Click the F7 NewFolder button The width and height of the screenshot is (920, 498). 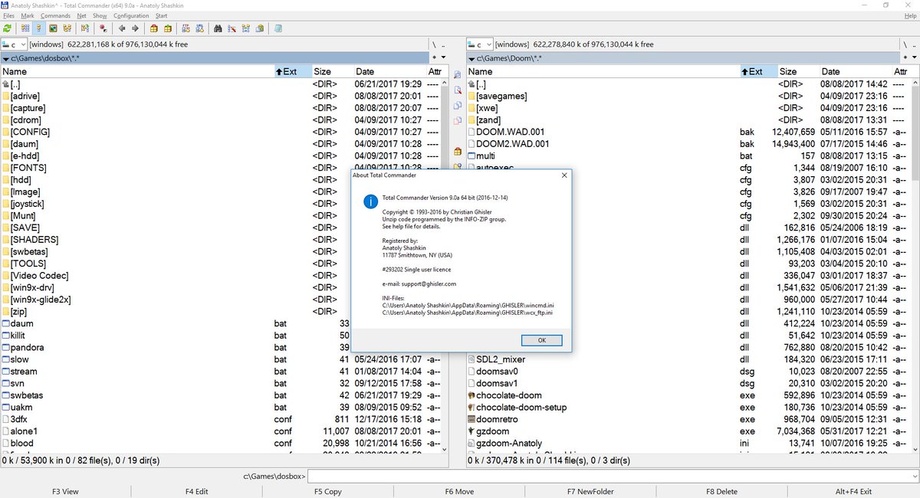tap(590, 492)
